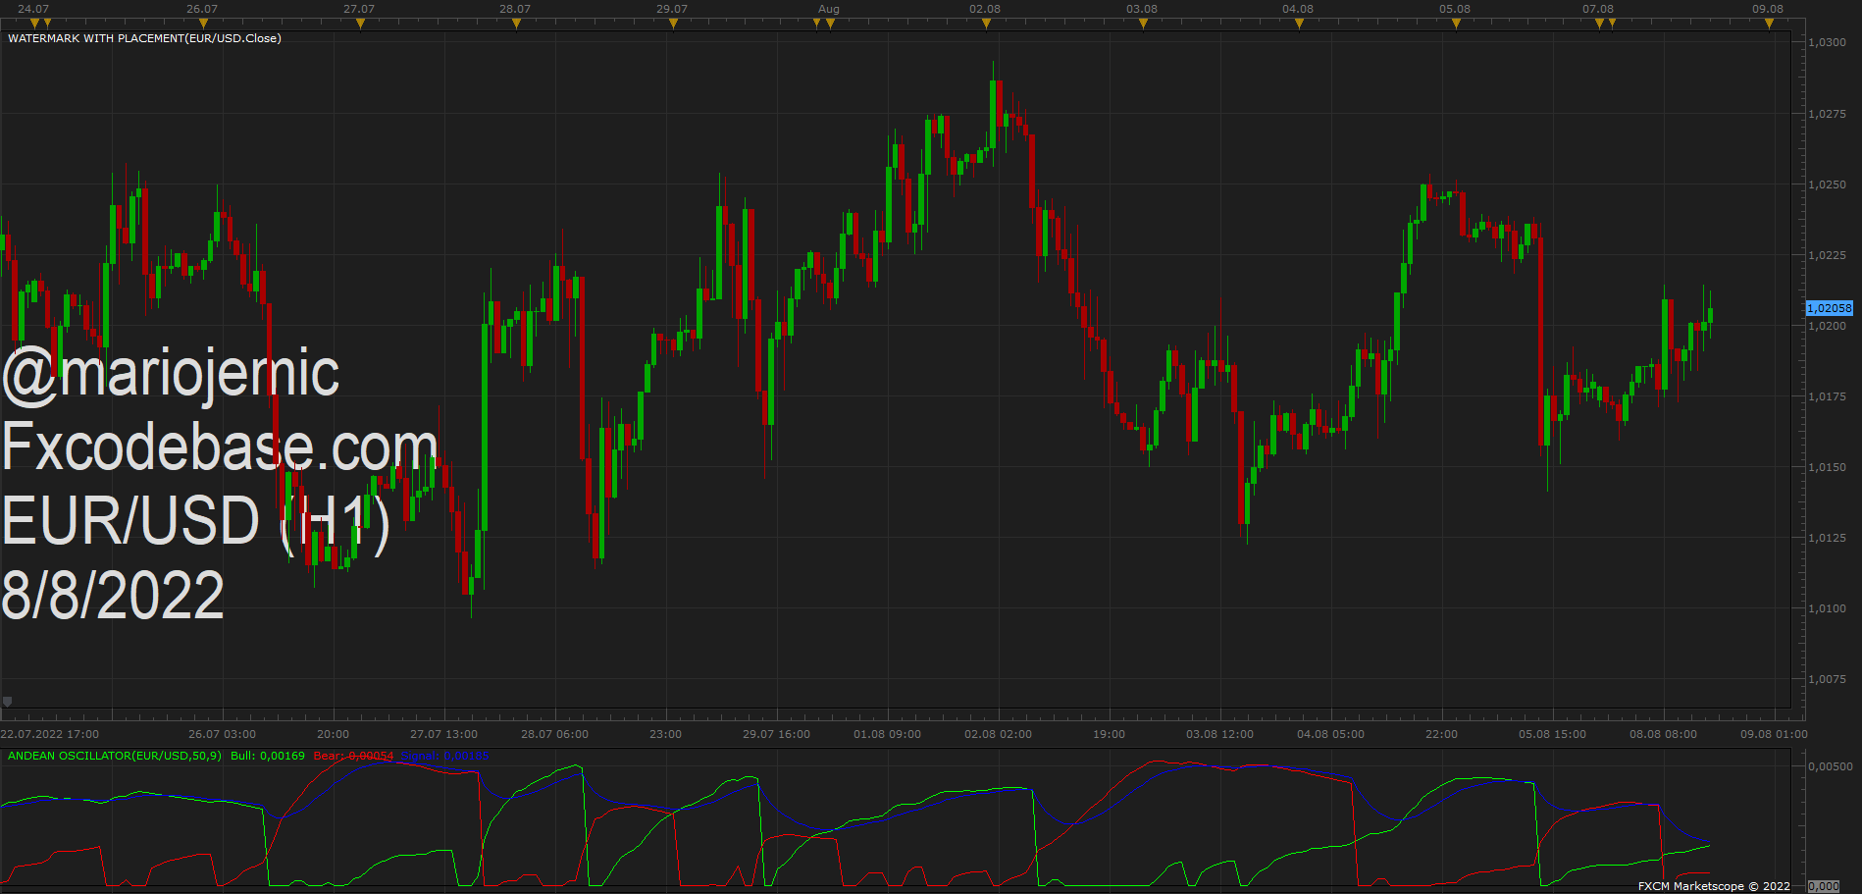
Task: Click the 08.08 08:00 time label
Action: (x=1663, y=734)
